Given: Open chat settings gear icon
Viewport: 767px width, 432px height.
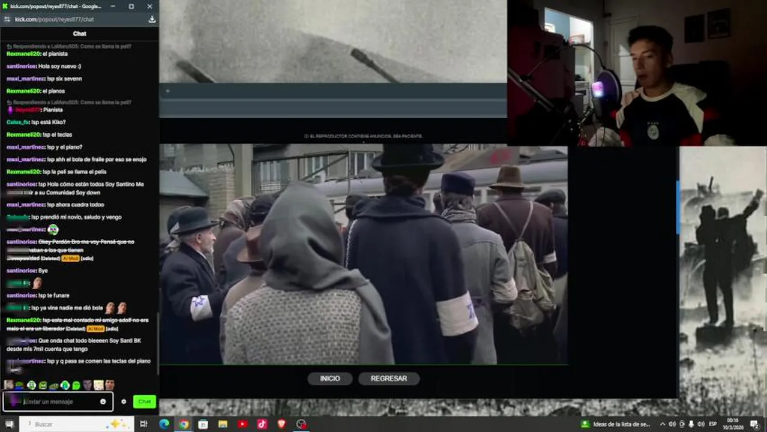Looking at the screenshot, I should [124, 401].
